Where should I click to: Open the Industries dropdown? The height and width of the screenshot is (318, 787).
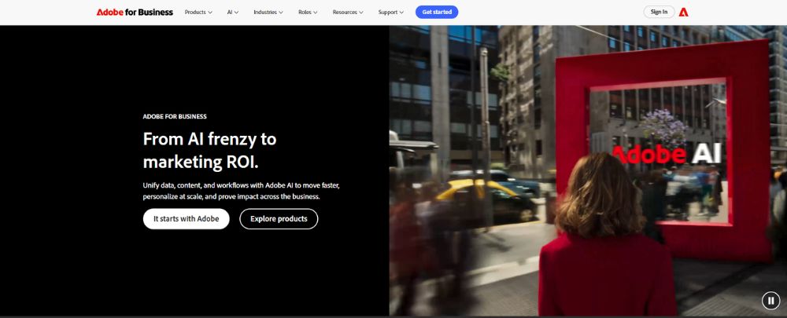268,12
